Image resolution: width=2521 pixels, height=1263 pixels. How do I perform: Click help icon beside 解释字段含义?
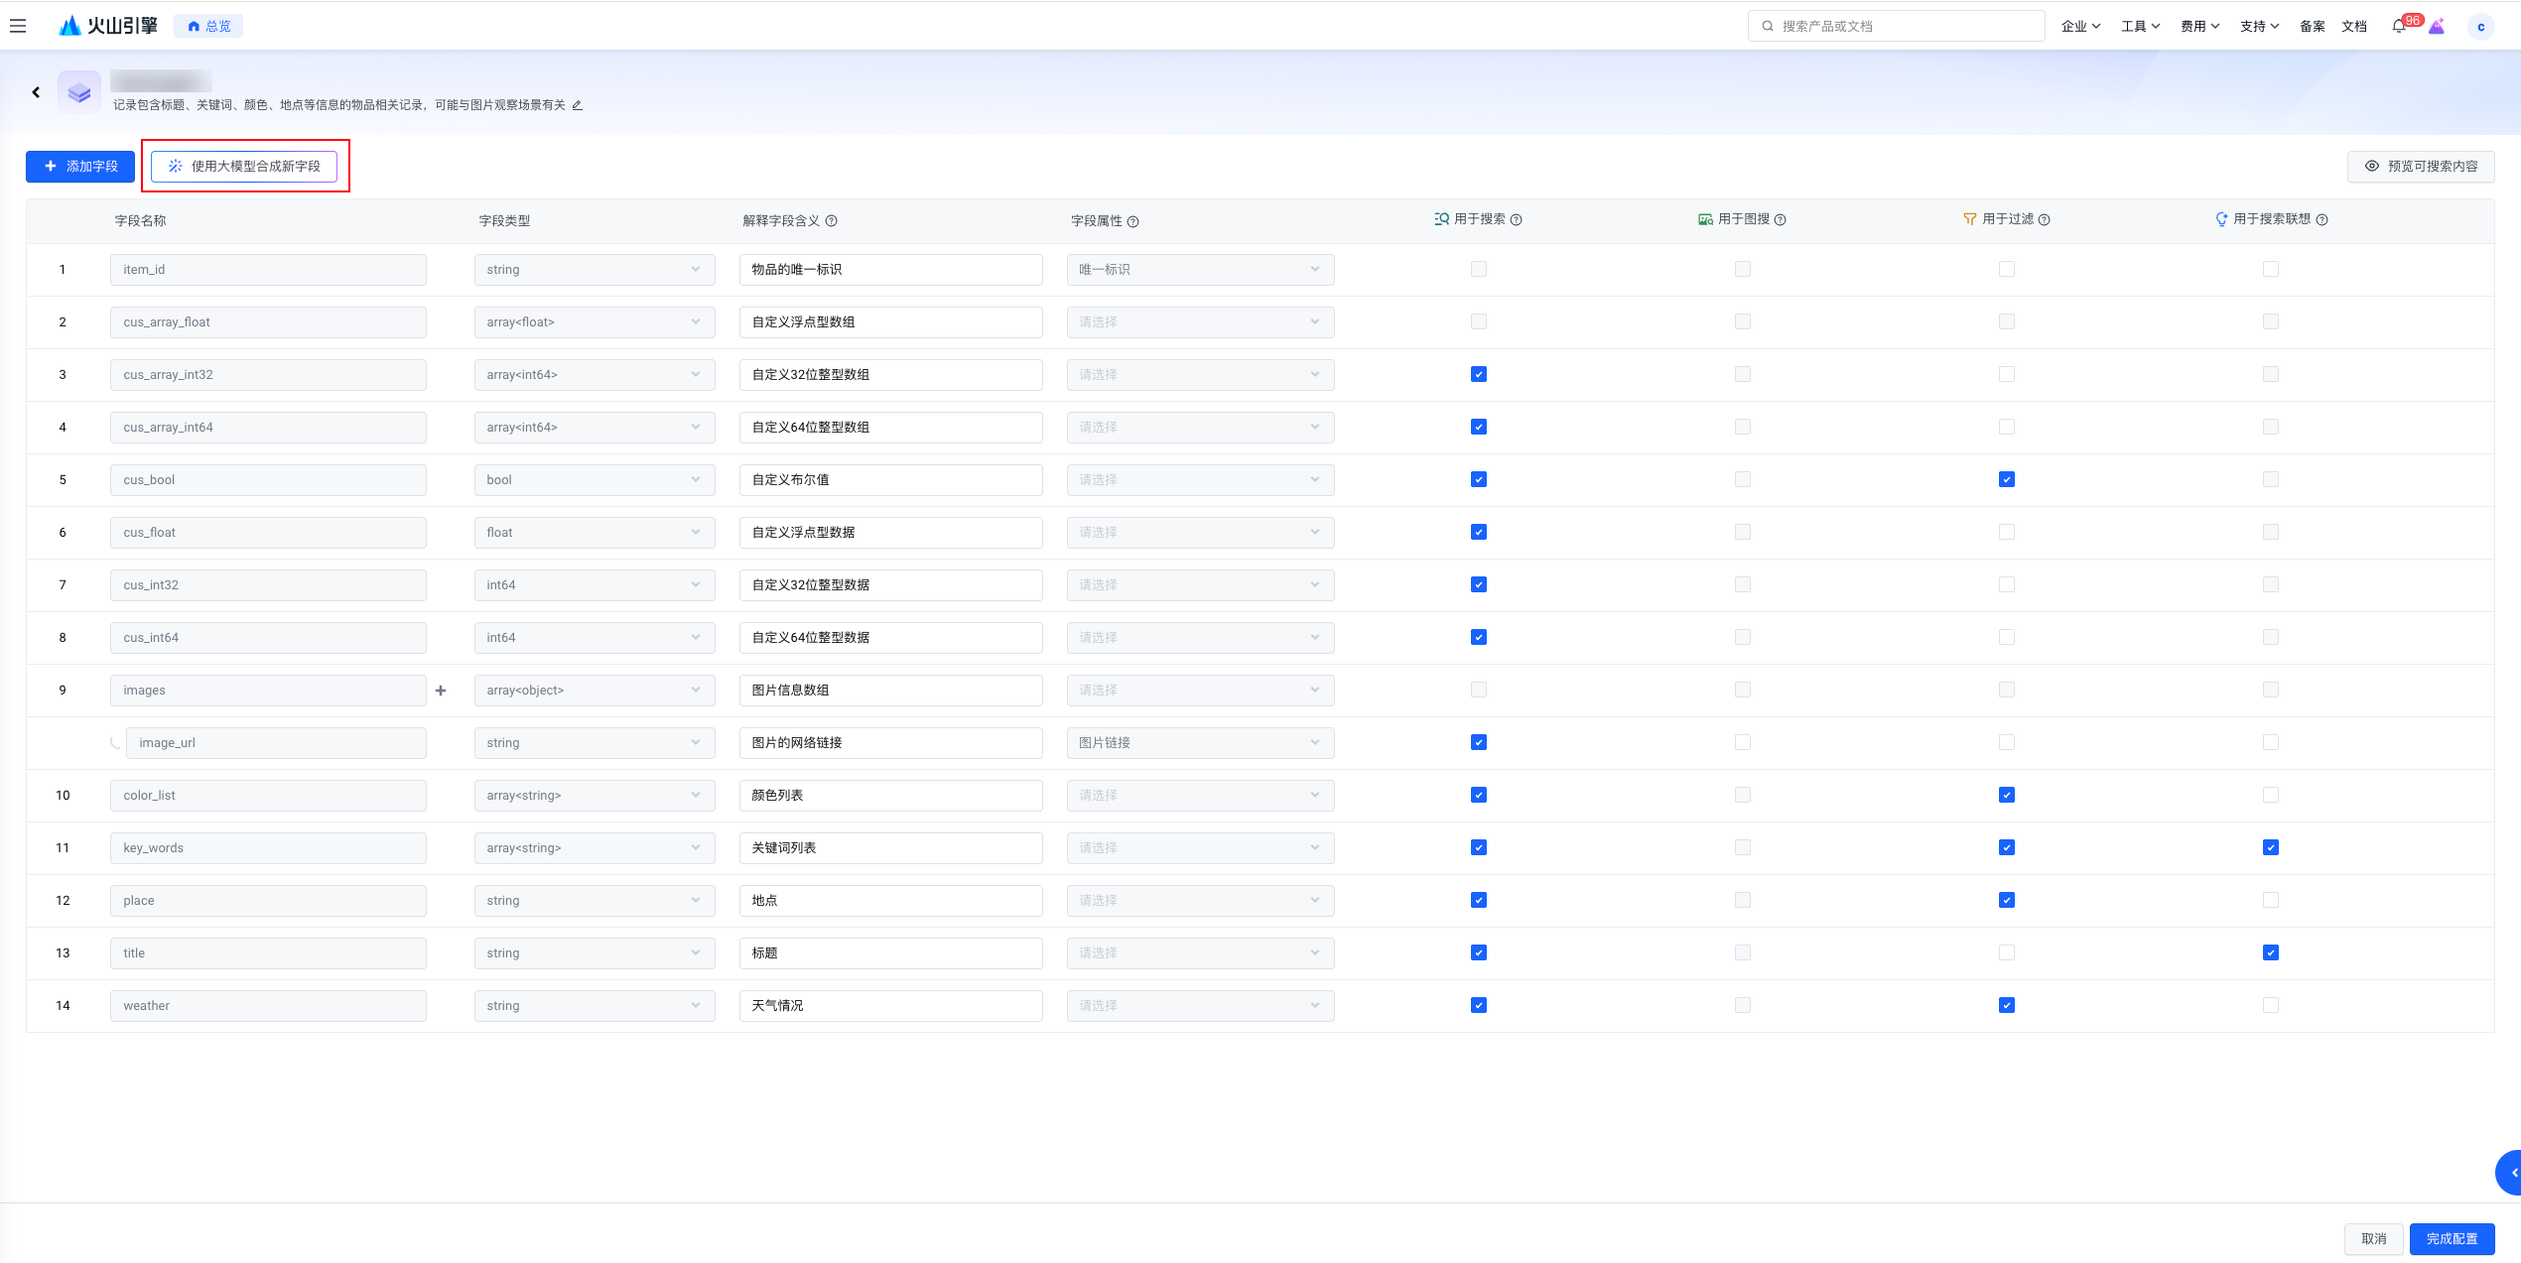pyautogui.click(x=832, y=221)
